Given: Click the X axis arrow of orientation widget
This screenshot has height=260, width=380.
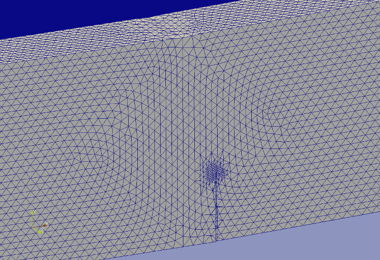Looking at the screenshot, I should click(x=39, y=226).
